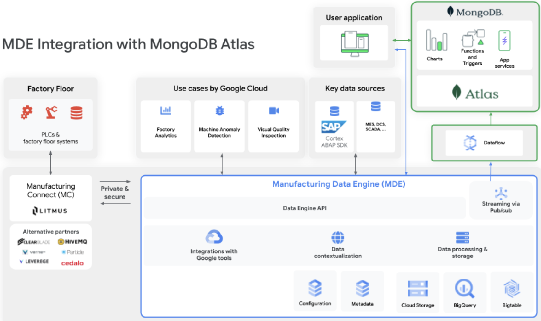Select the Atlas logo
Viewport: 541px width, 321px height.
pos(476,93)
